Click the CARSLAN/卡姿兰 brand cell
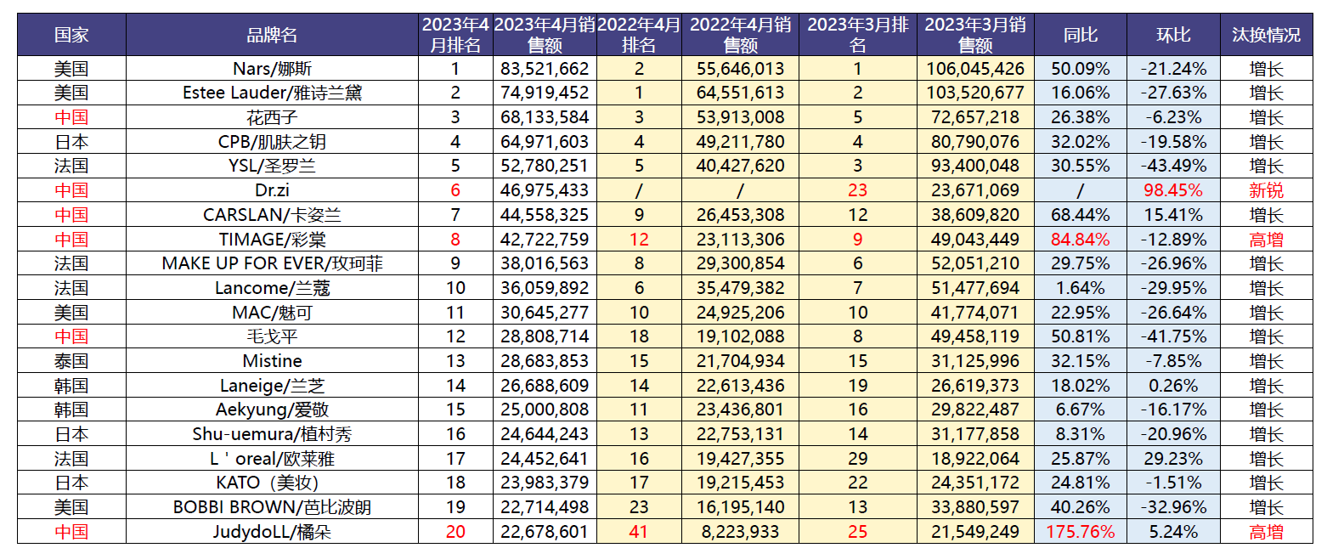The height and width of the screenshot is (548, 1327). (272, 215)
